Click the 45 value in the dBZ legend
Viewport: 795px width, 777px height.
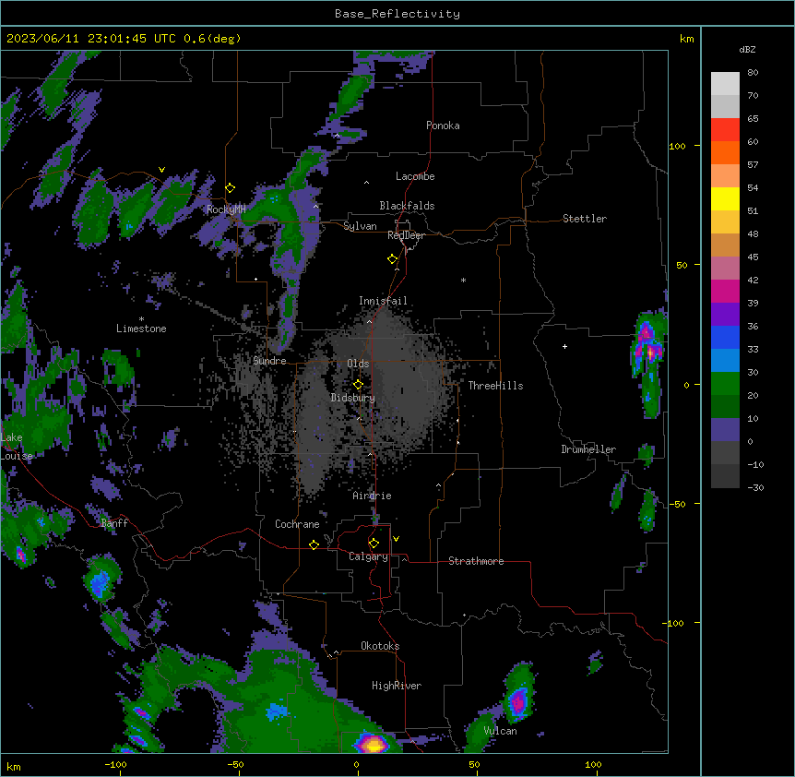(x=753, y=257)
